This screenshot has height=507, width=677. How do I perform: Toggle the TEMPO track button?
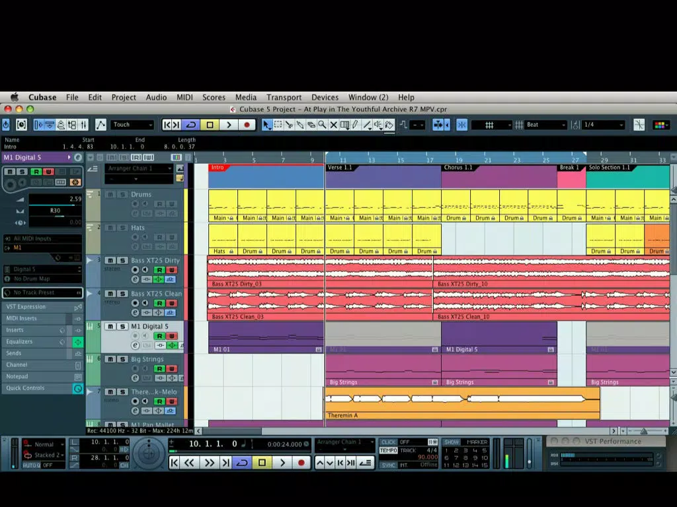click(388, 450)
